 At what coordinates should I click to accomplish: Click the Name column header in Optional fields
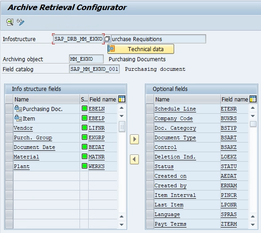187,99
